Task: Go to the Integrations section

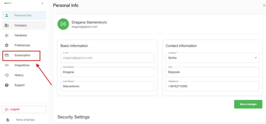Action: 22,65
